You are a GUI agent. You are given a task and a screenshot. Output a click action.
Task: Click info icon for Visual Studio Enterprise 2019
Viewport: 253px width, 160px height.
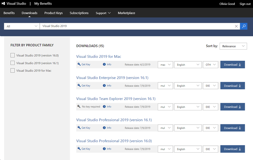[x=104, y=86]
